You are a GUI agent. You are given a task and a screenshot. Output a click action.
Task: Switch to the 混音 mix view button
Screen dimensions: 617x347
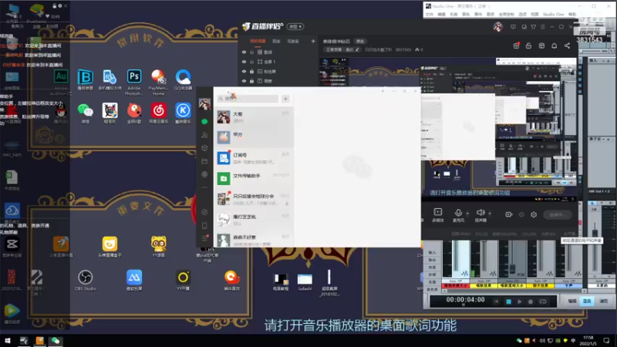[587, 301]
